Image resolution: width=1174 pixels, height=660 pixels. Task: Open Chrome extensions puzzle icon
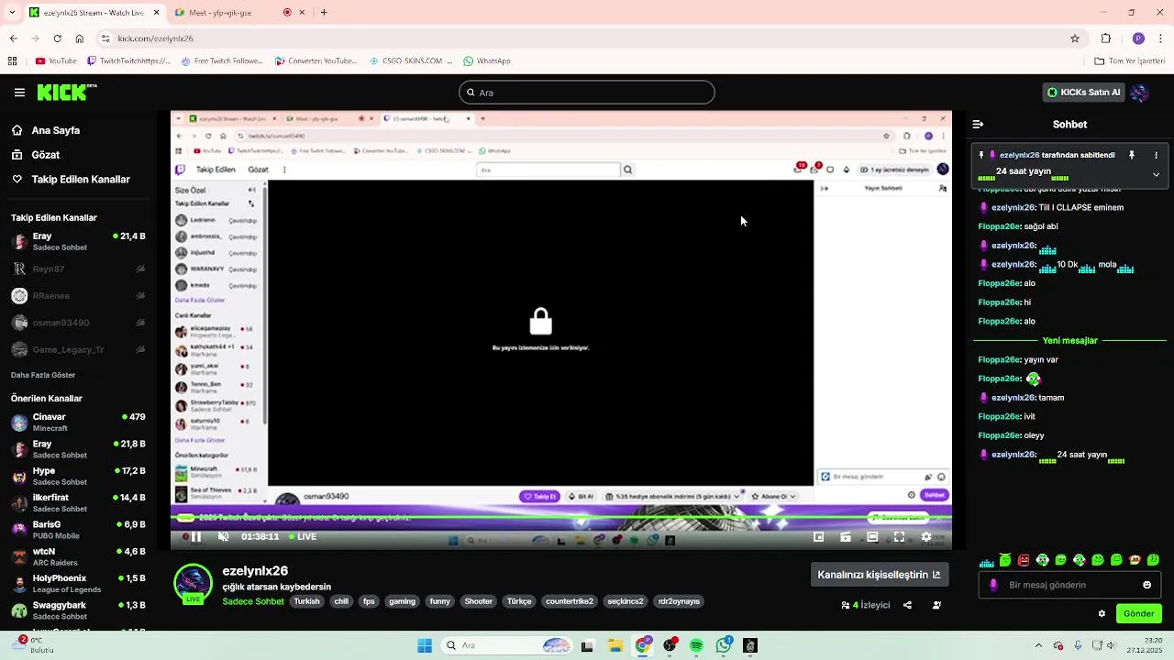click(1106, 38)
